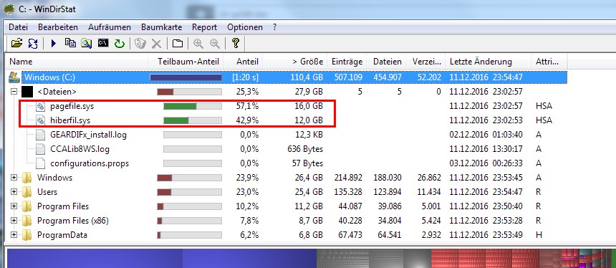Screen dimensions: 616x268
Task: Click the zoom in magnifier icon
Action: click(198, 43)
